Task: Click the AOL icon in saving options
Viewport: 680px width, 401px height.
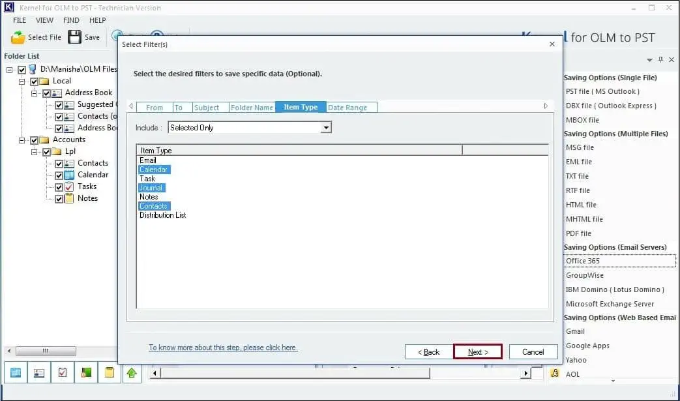Action: pos(555,373)
